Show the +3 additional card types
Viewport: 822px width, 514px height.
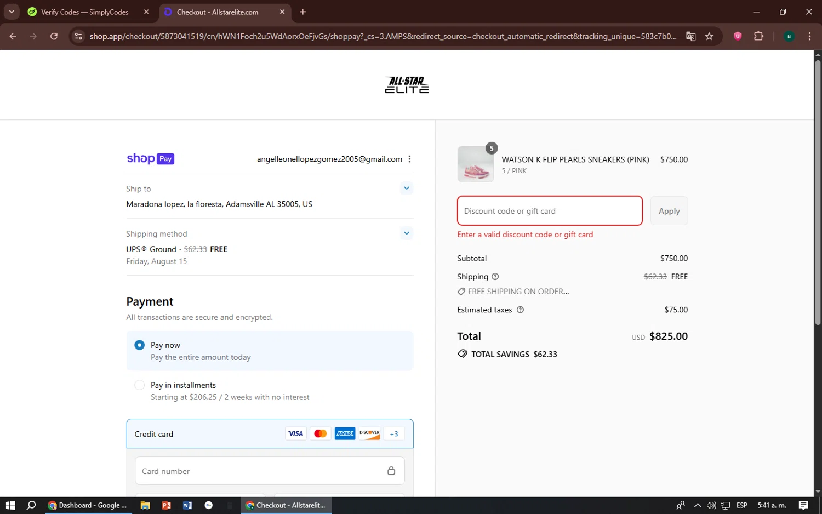pyautogui.click(x=394, y=433)
